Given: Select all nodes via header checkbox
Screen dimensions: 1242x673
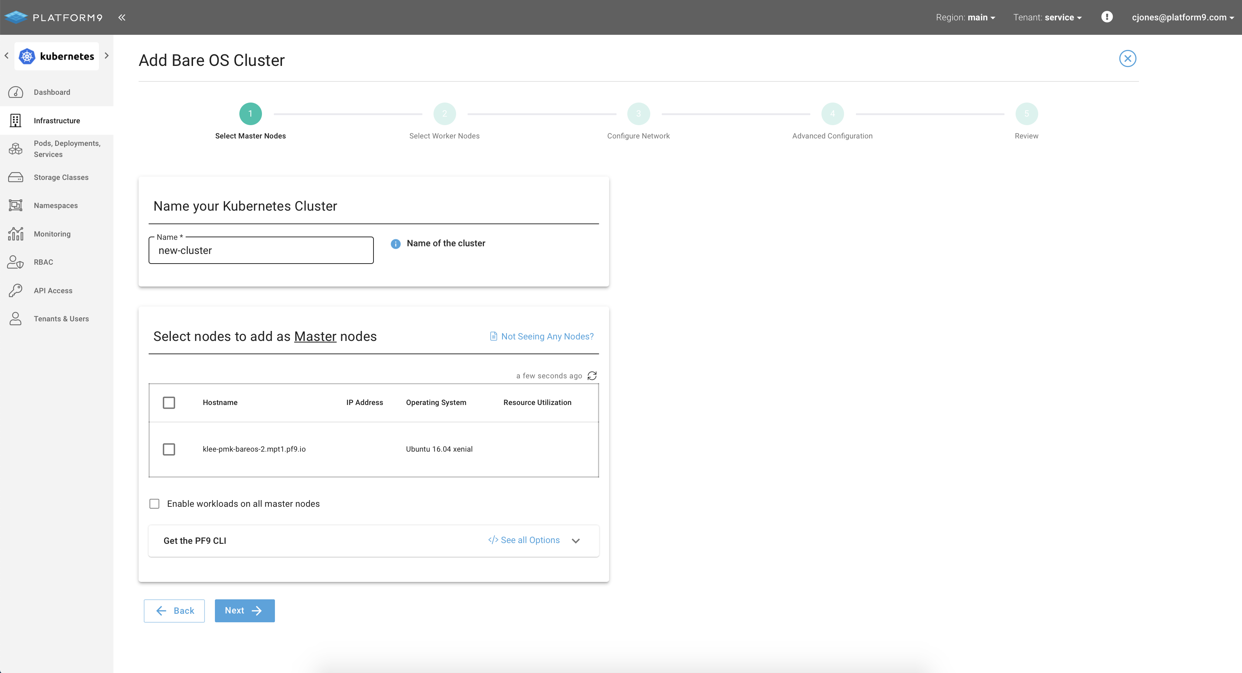Looking at the screenshot, I should (169, 403).
